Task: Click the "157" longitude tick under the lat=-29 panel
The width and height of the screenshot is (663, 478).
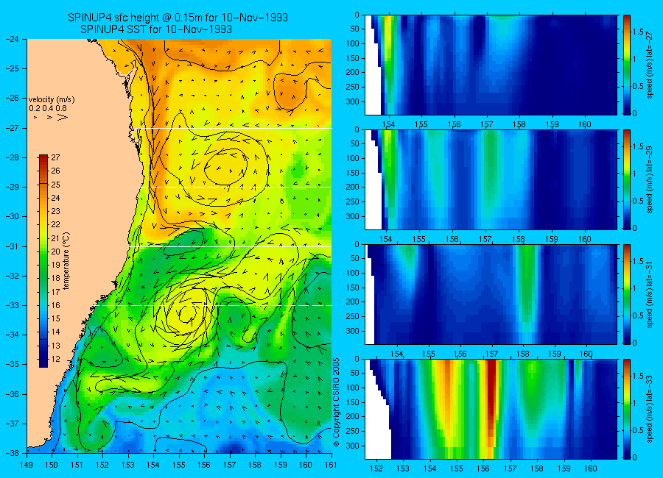Action: click(x=485, y=239)
